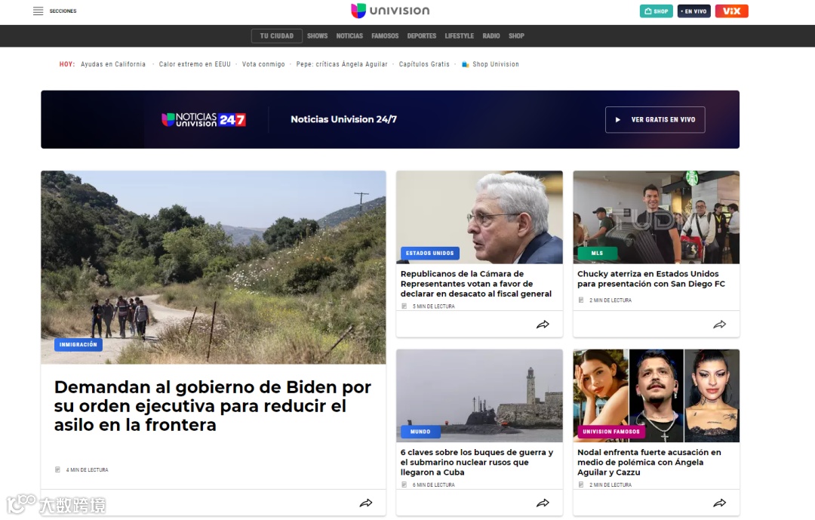Open Pepe: críticas Ángela Aguilar link
Viewport: 815px width, 520px height.
pos(342,64)
